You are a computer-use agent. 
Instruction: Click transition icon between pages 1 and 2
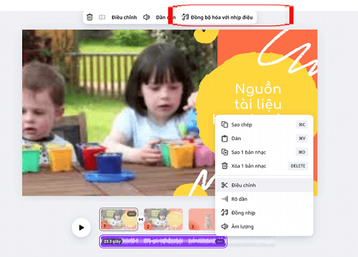[x=141, y=219]
